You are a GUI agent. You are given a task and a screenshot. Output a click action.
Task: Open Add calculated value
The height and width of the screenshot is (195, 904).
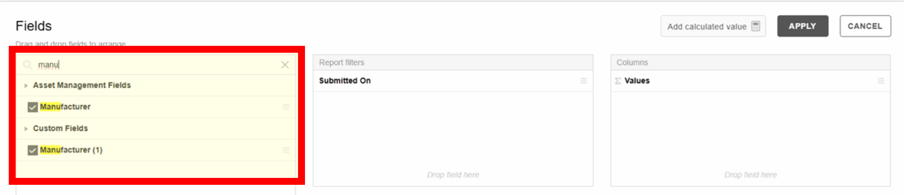(x=713, y=26)
